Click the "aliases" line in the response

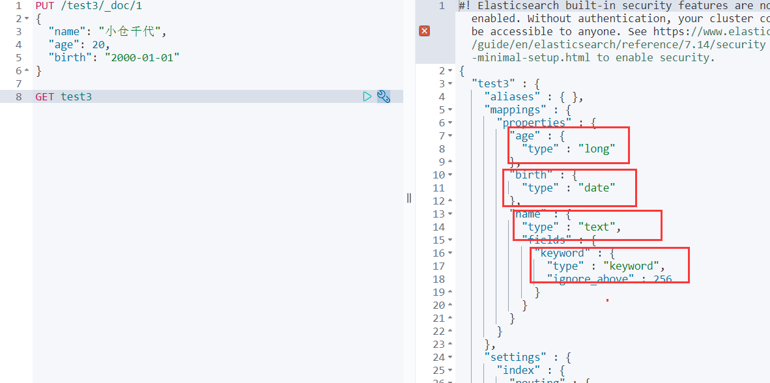(534, 97)
